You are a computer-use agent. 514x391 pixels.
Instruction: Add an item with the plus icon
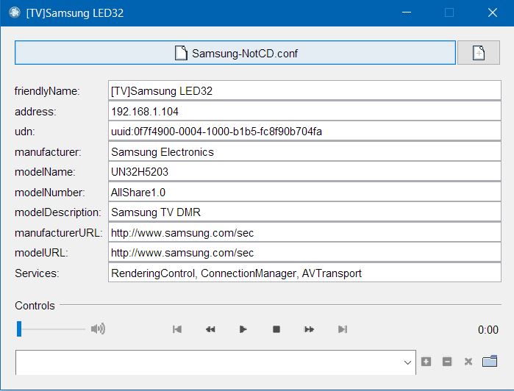426,362
